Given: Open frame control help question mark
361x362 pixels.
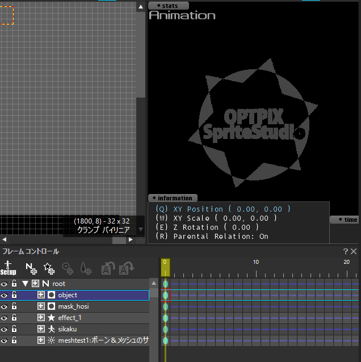Looking at the screenshot, I should 346,251.
